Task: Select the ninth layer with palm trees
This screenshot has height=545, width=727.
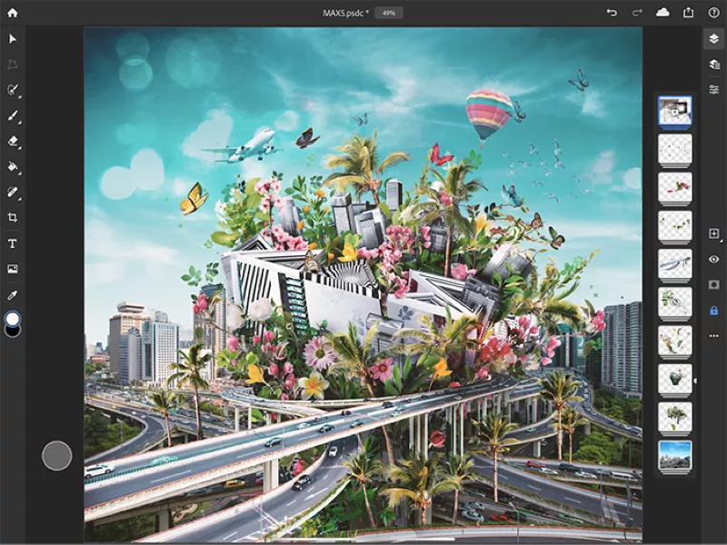Action: tap(675, 418)
